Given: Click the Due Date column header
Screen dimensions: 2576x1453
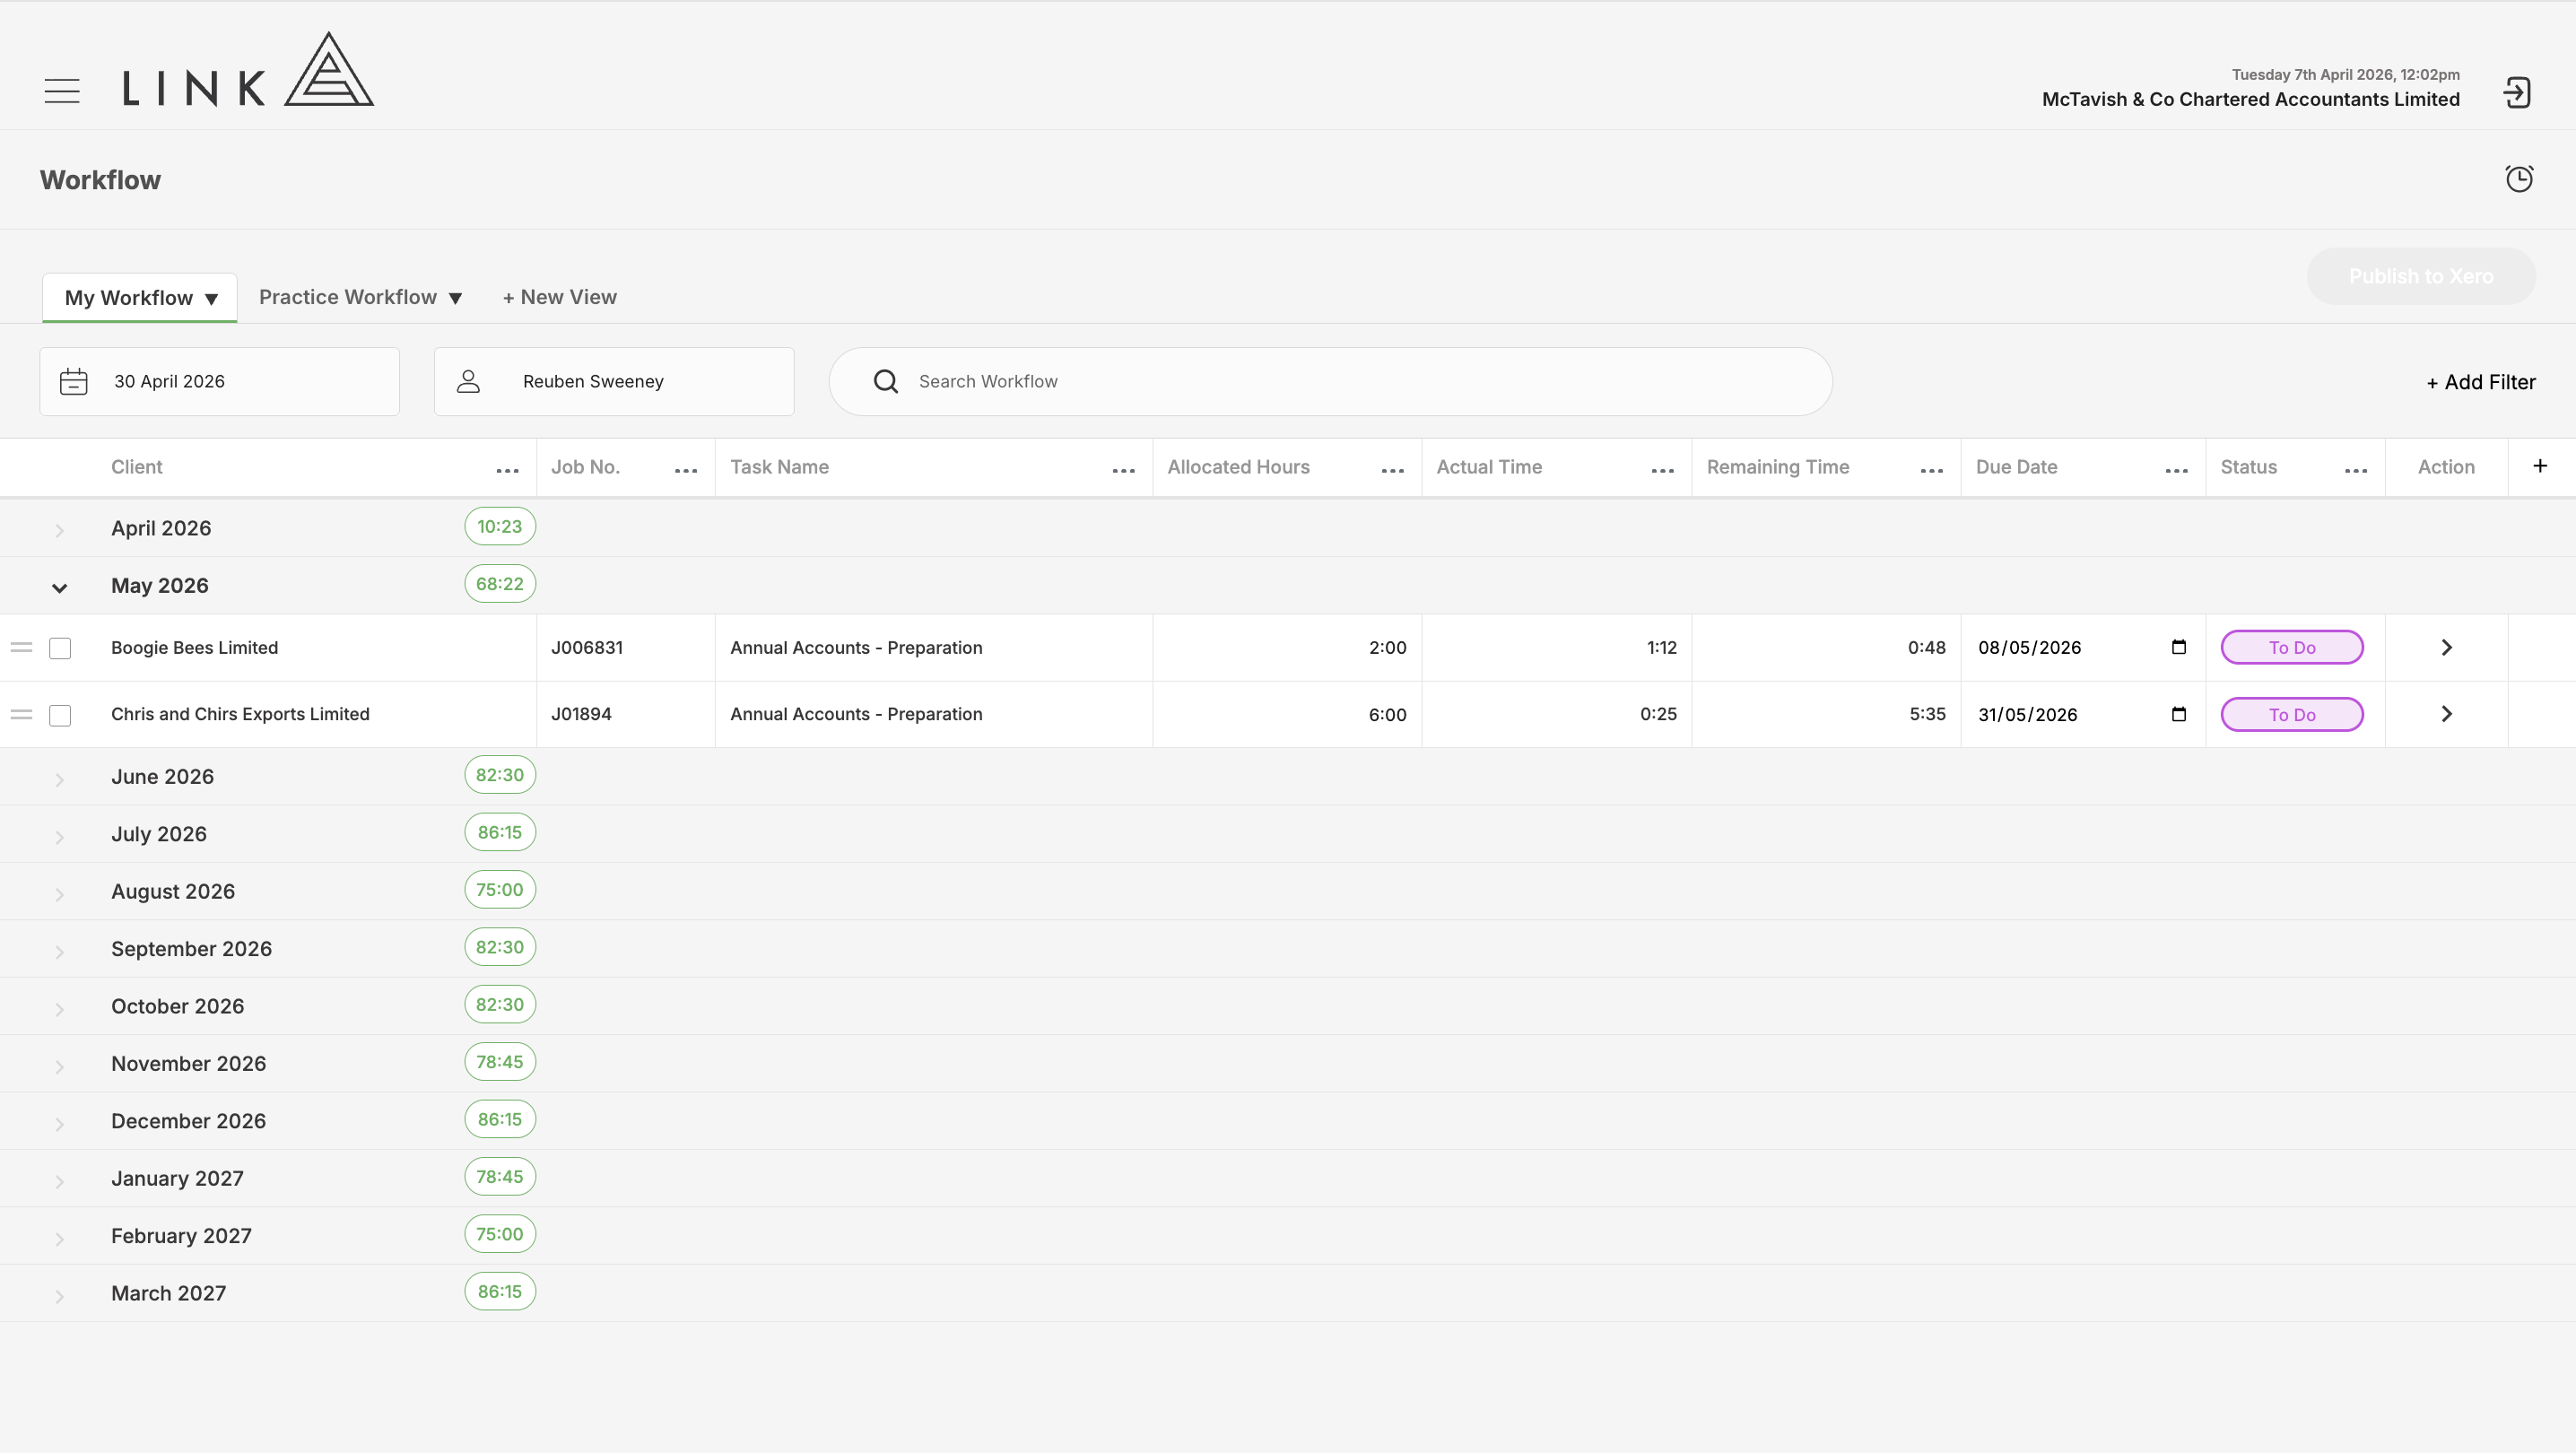Looking at the screenshot, I should (x=2017, y=467).
